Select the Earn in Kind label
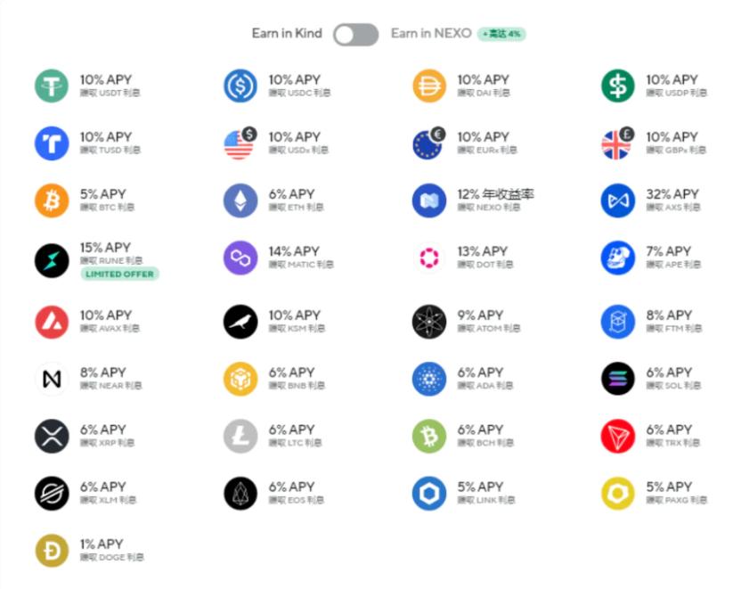The height and width of the screenshot is (589, 741). (x=287, y=34)
